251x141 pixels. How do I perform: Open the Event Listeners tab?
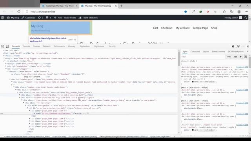click(218, 51)
